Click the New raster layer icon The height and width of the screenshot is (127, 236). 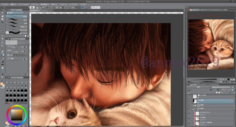[x=217, y=93]
